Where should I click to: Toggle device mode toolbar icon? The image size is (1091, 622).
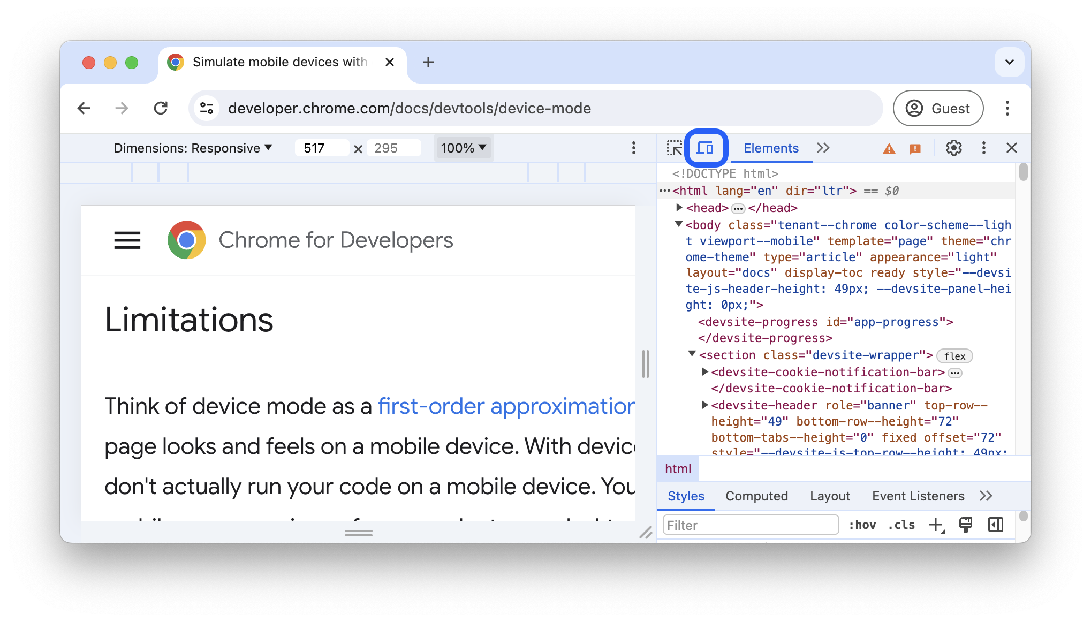[x=704, y=148]
